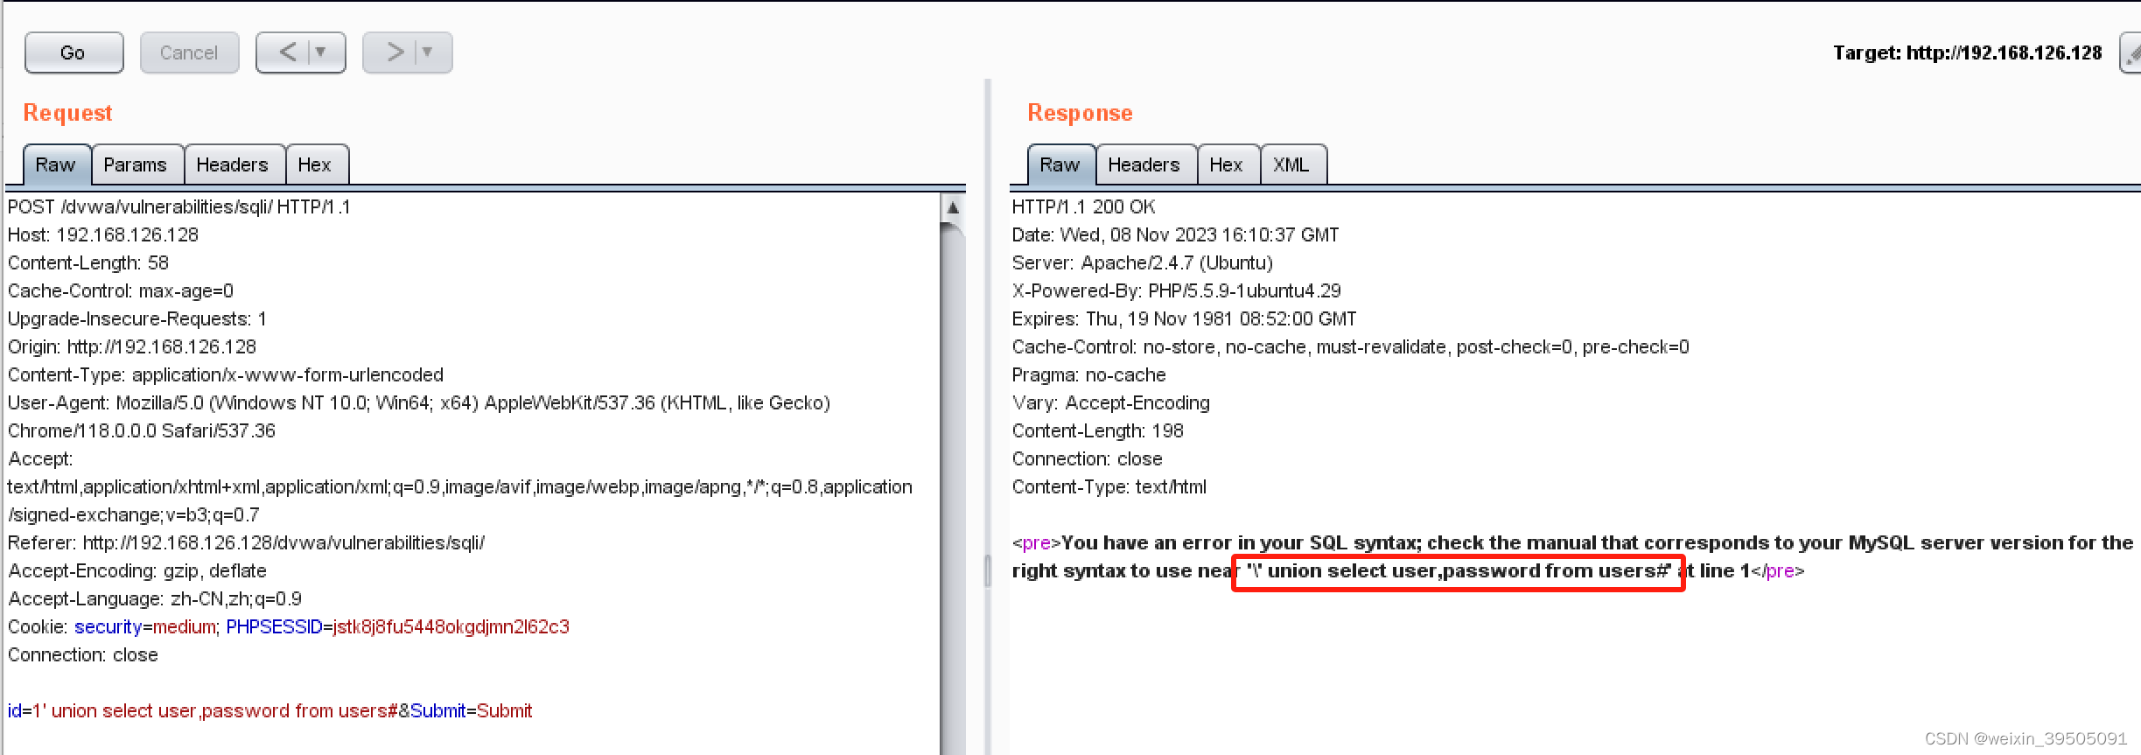Click the POST /dvwa/vulnerabilities/sqli/ request line
The image size is (2141, 755).
pos(179,206)
